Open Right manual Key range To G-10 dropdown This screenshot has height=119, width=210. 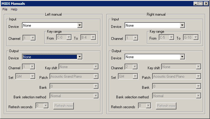click(191, 37)
